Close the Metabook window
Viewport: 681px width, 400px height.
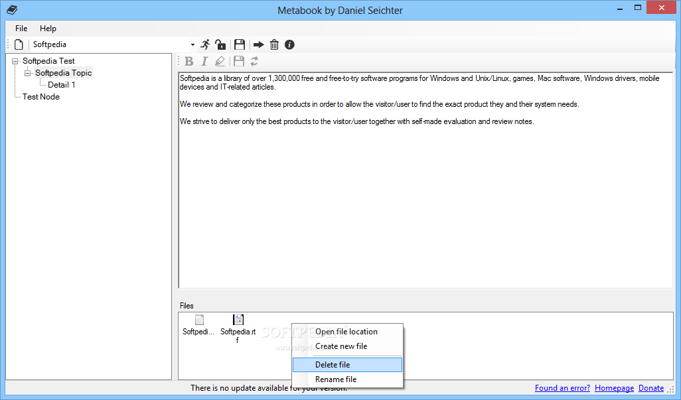[662, 8]
